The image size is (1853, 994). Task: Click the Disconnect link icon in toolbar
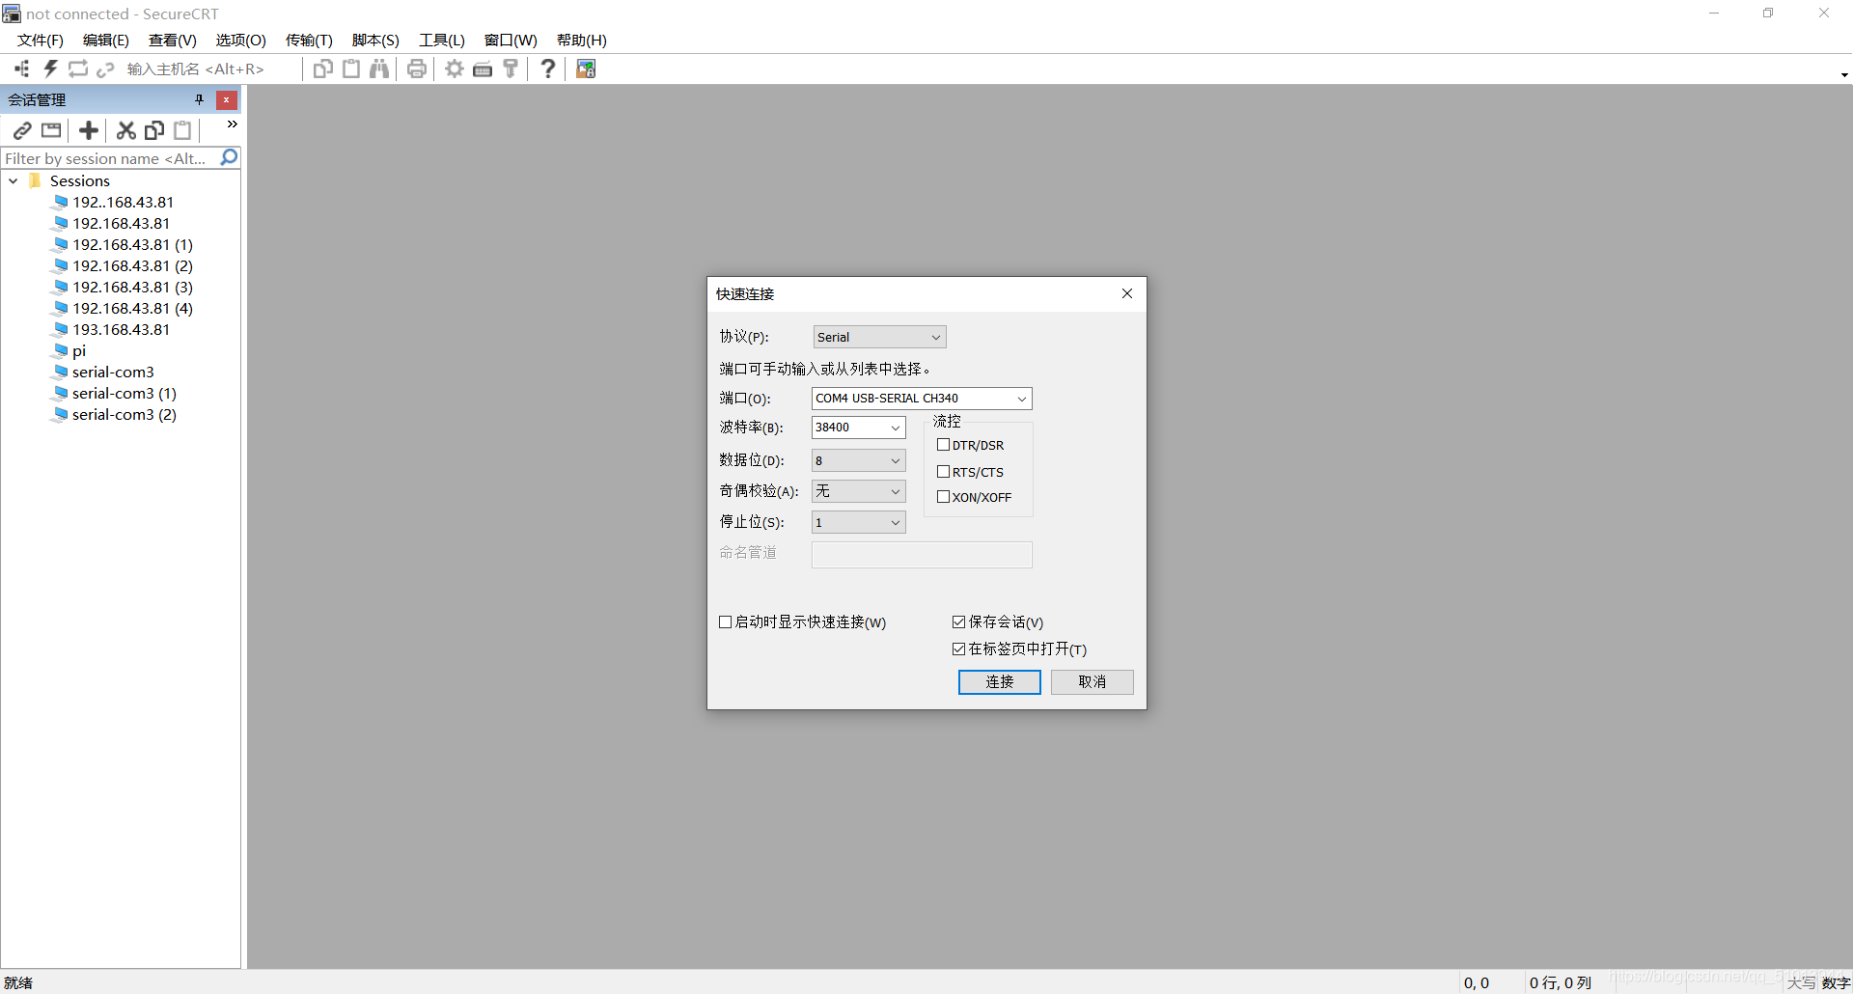pos(105,69)
